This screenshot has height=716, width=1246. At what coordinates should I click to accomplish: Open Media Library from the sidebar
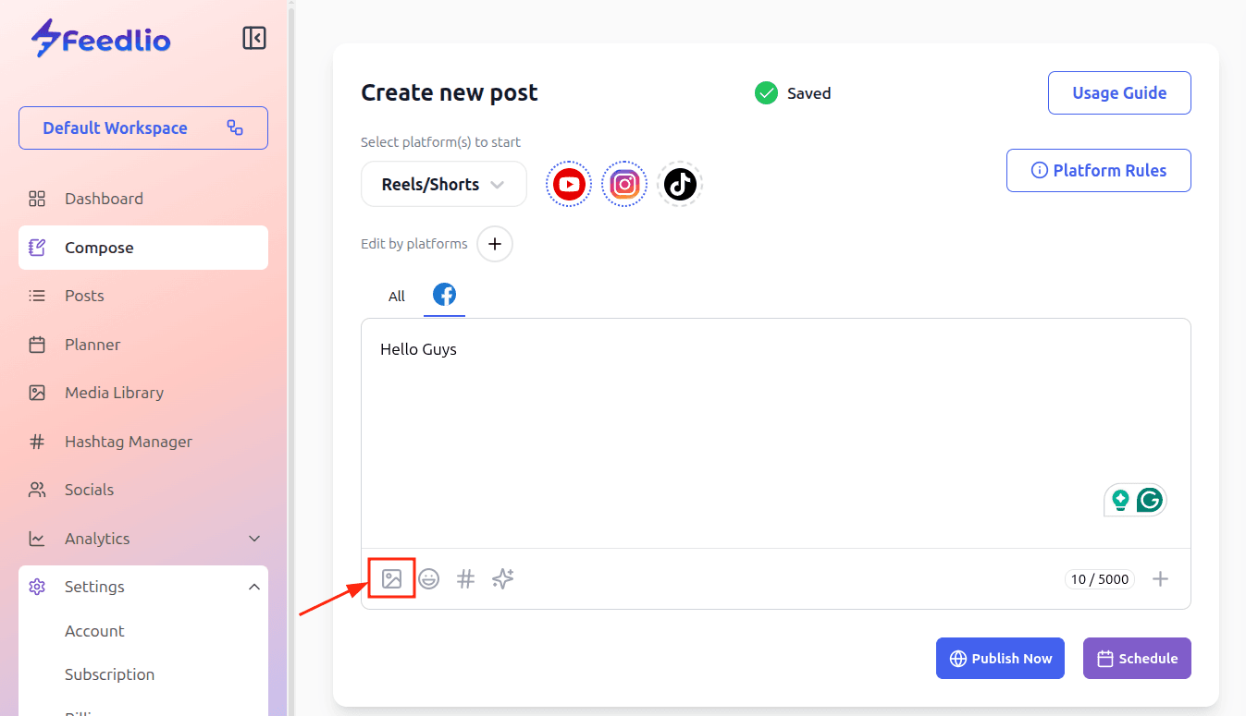point(114,393)
